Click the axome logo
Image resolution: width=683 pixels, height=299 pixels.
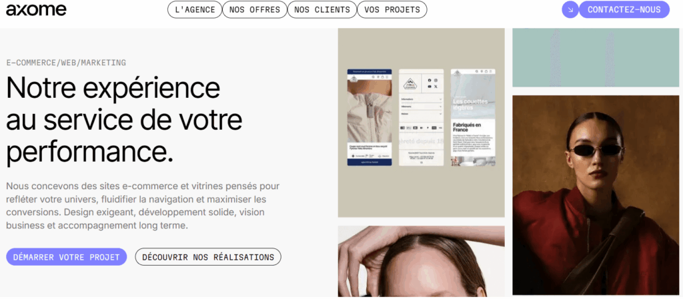coord(36,9)
